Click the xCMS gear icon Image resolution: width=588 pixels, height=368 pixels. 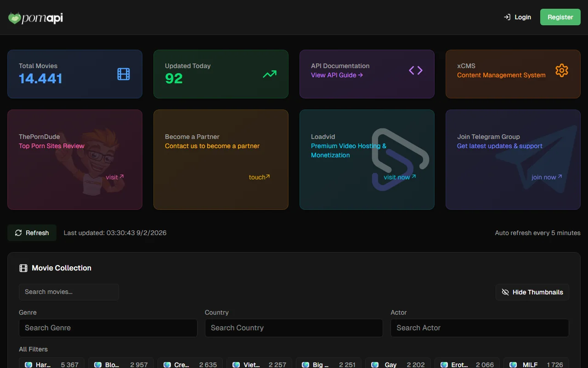click(x=561, y=70)
